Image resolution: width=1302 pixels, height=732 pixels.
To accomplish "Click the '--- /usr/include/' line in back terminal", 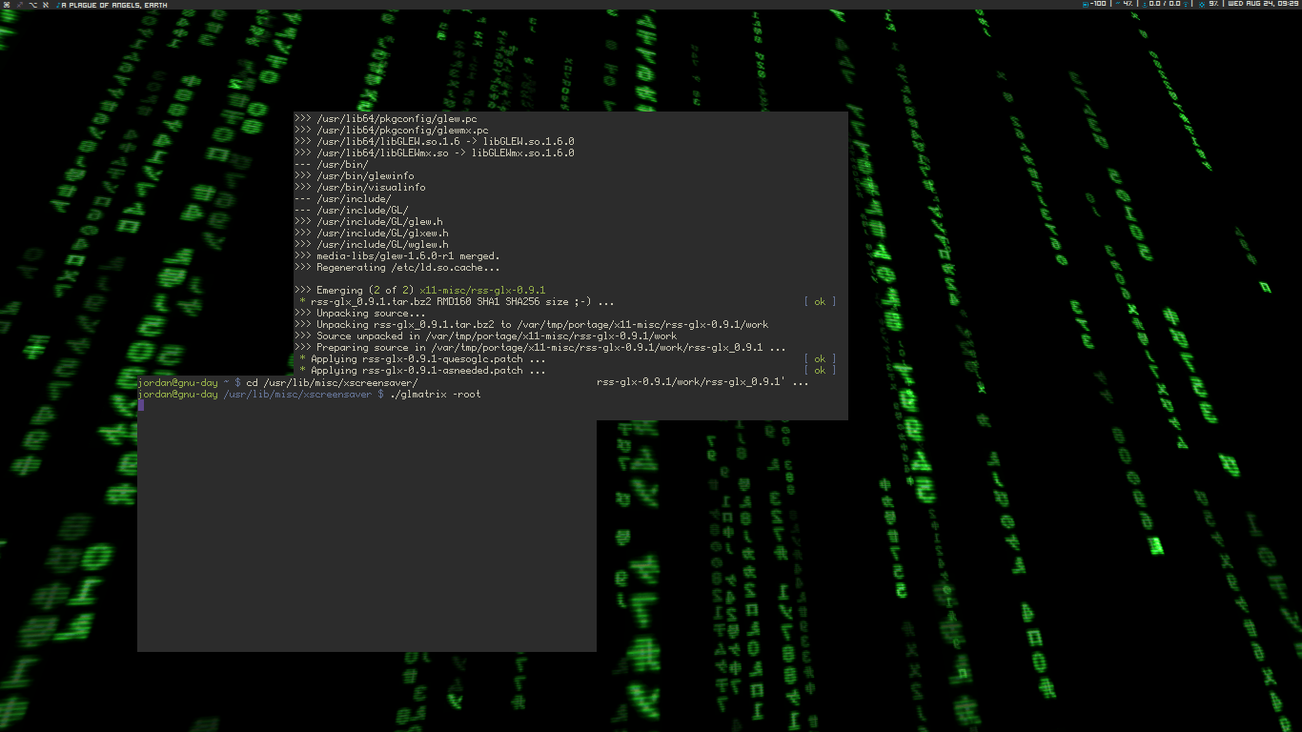I will 343,199.
